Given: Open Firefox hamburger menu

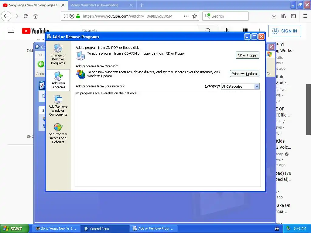Looking at the screenshot, I should pyautogui.click(x=305, y=16).
